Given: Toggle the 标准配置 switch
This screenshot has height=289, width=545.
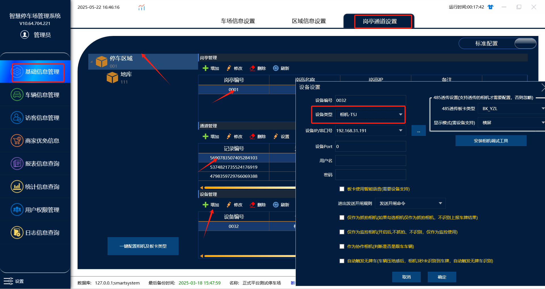Looking at the screenshot, I should click(x=525, y=44).
